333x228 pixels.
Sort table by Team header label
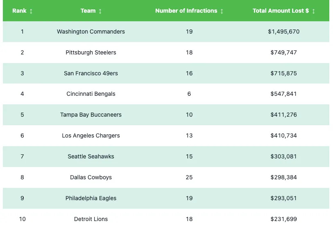coord(88,11)
